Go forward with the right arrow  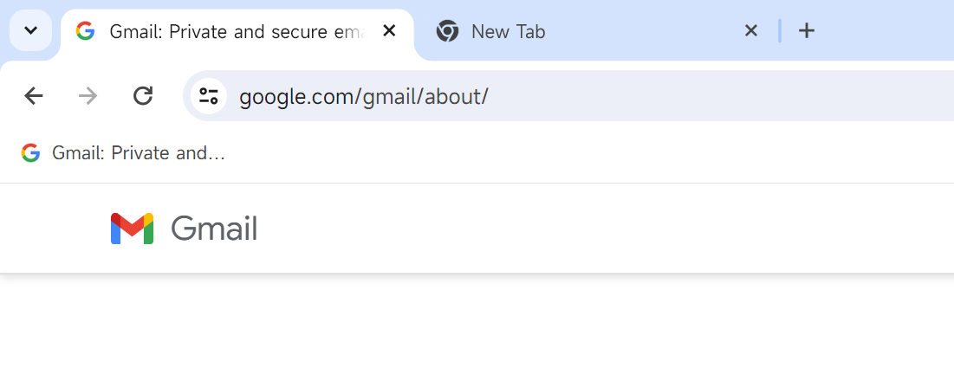point(88,95)
